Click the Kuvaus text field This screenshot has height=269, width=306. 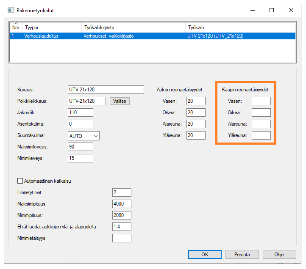pyautogui.click(x=106, y=90)
